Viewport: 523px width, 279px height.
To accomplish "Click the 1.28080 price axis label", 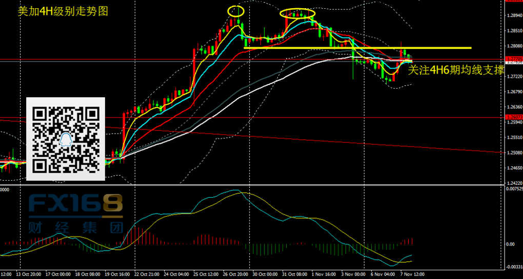I will tap(513, 46).
